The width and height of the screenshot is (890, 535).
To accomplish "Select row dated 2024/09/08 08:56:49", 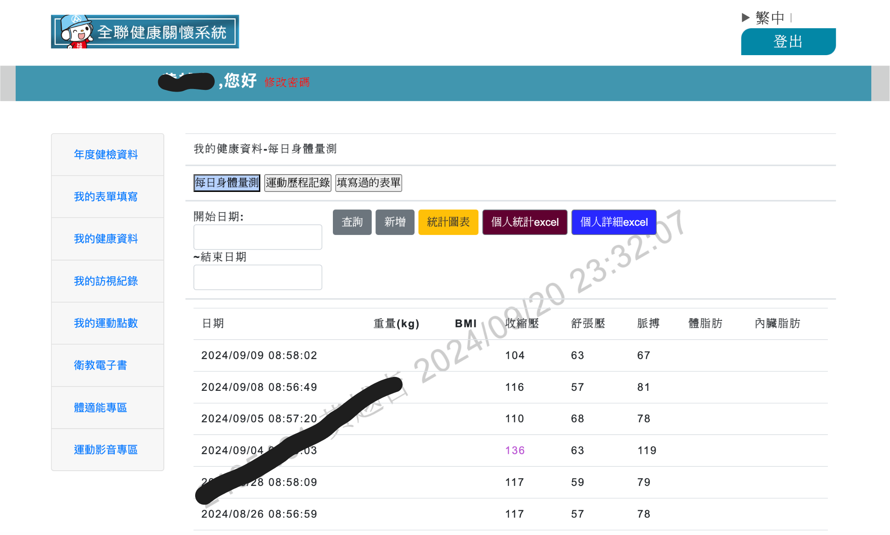I will (511, 387).
